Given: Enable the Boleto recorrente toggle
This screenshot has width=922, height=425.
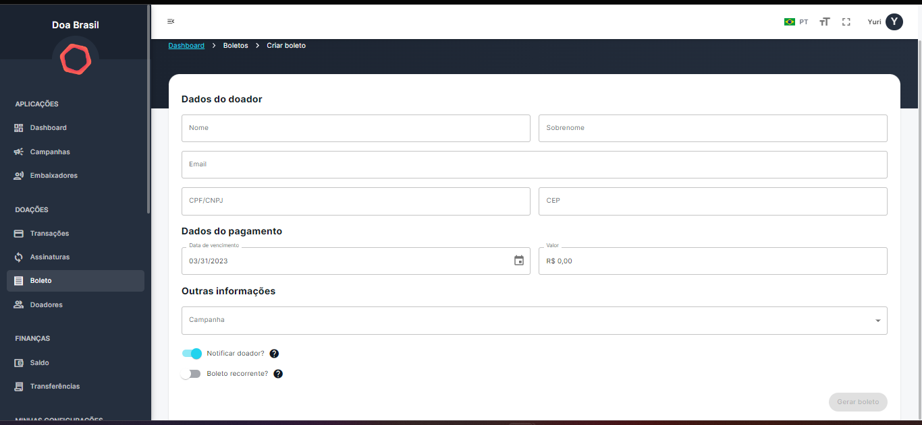Looking at the screenshot, I should 190,374.
